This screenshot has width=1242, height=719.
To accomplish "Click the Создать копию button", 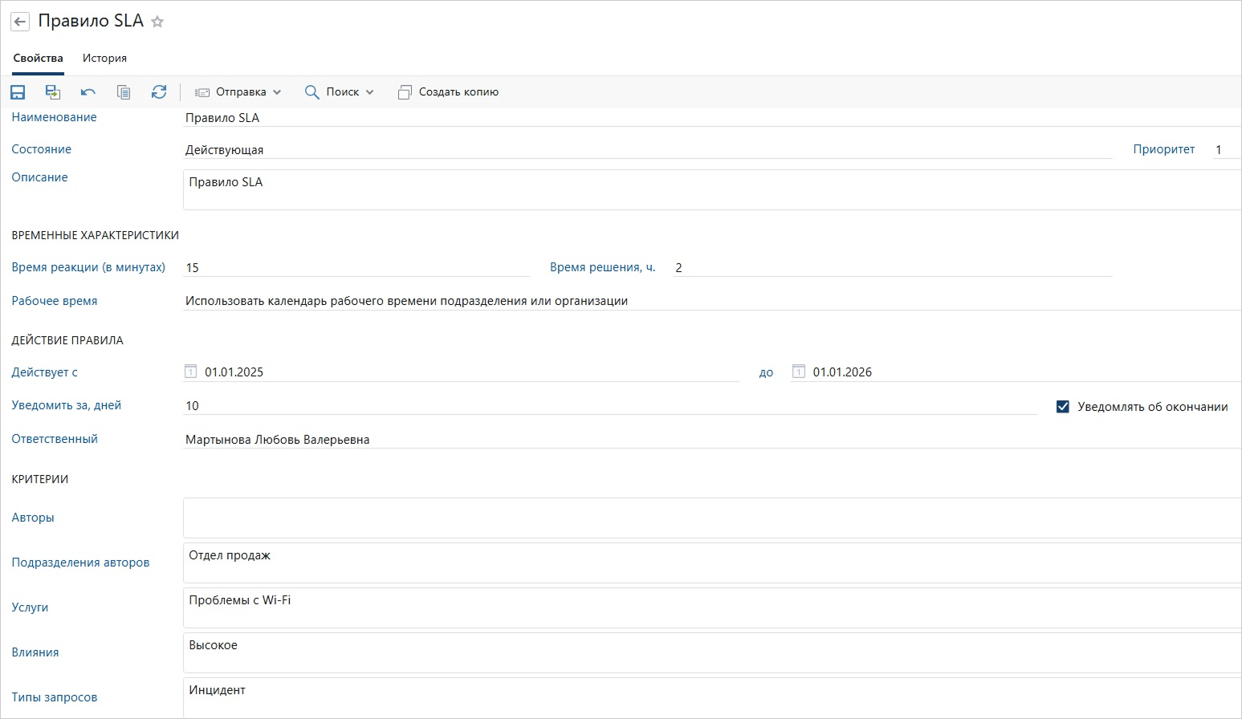I will click(x=449, y=92).
